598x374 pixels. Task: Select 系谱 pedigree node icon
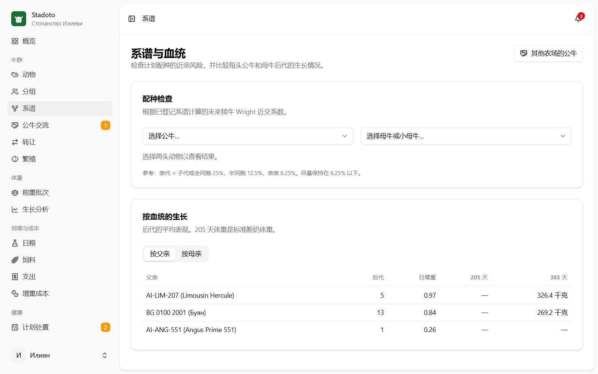[x=15, y=108]
